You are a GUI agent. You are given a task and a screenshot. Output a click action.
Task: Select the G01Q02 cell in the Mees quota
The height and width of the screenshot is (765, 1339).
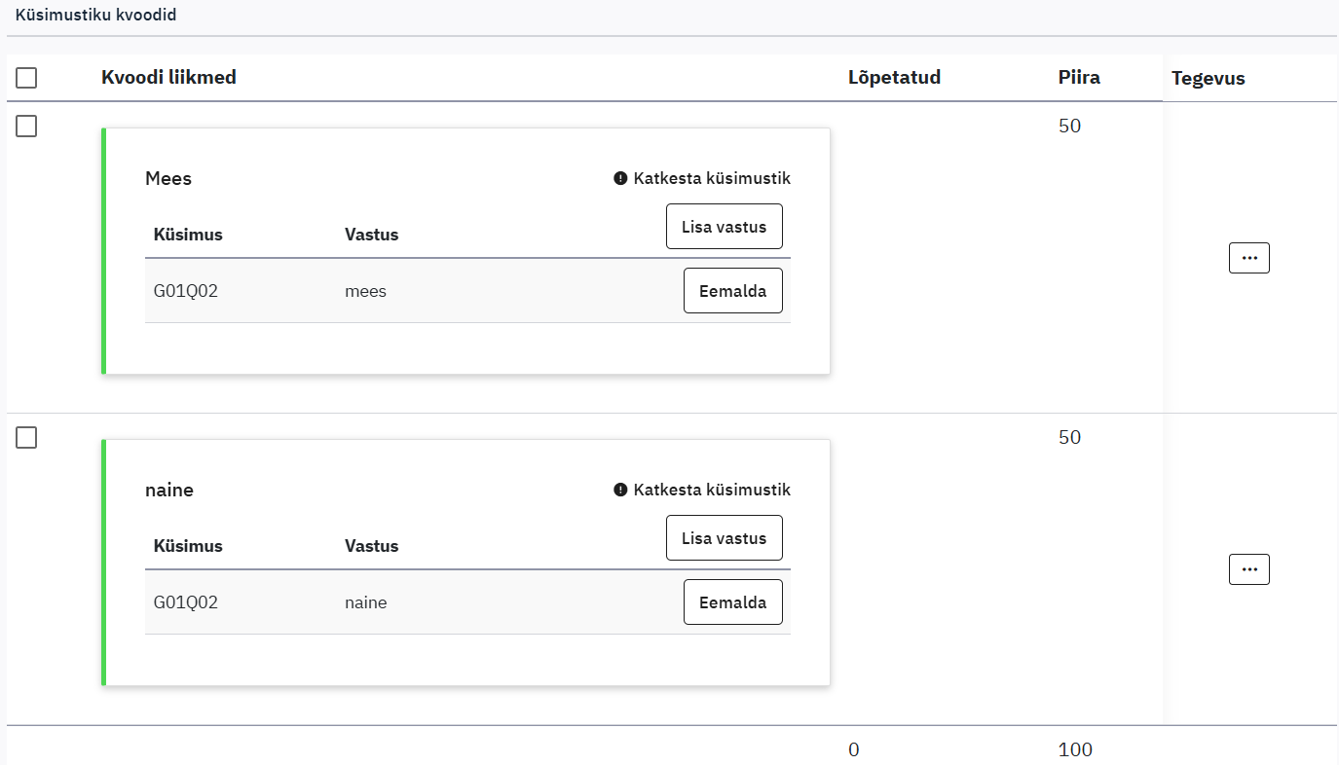tap(186, 291)
